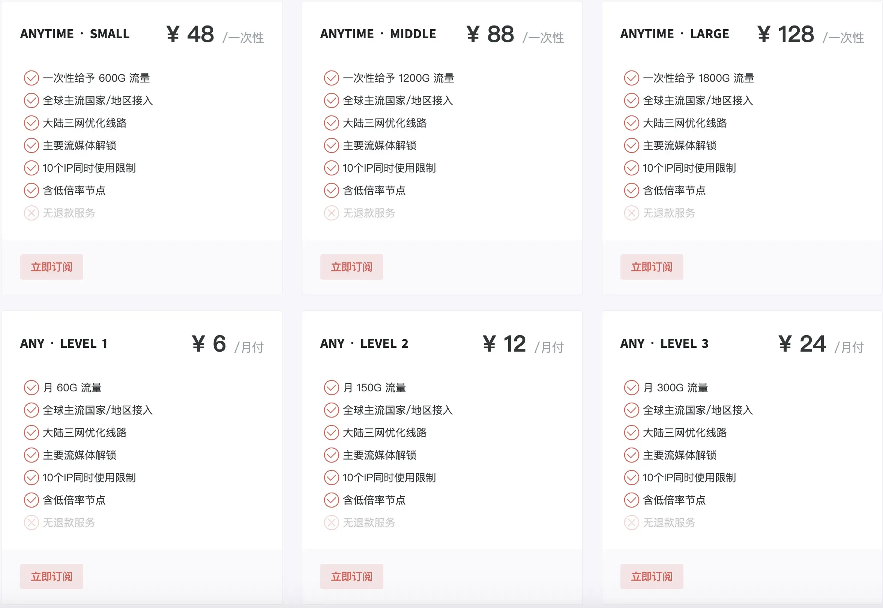Viewport: 883px width, 608px height.
Task: Click check icon beside 月 60G 流量
Action: tap(31, 388)
